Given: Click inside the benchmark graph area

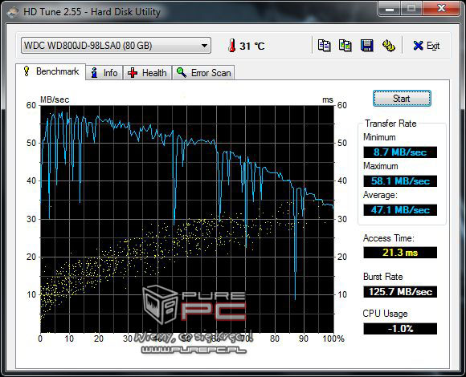Looking at the screenshot, I should 187,219.
